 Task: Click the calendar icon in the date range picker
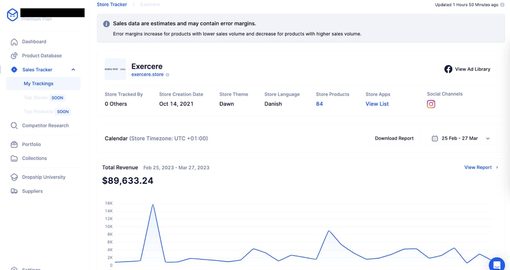click(x=435, y=138)
